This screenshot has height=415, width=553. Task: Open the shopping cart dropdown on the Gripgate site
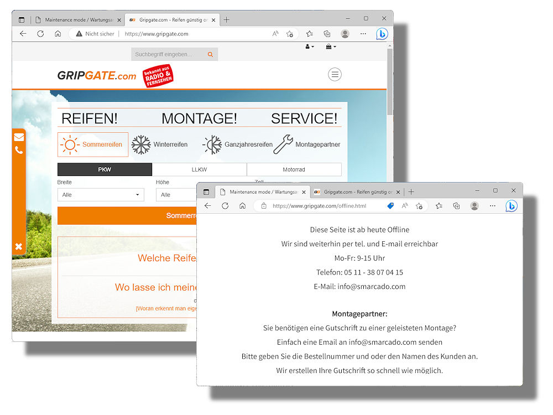tap(331, 46)
